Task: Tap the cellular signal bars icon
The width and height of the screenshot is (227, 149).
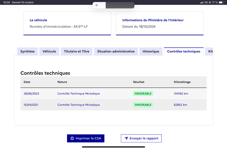Action: 202,3
